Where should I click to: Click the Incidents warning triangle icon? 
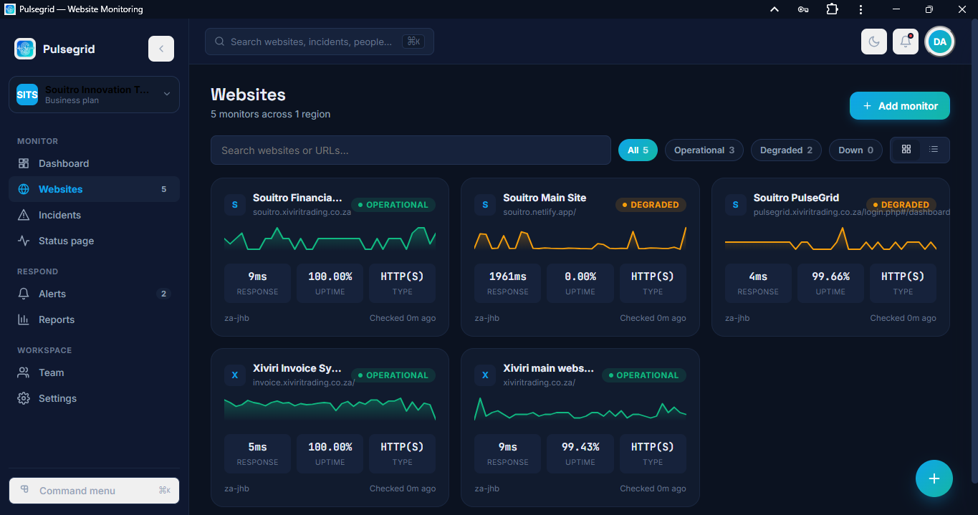(24, 215)
